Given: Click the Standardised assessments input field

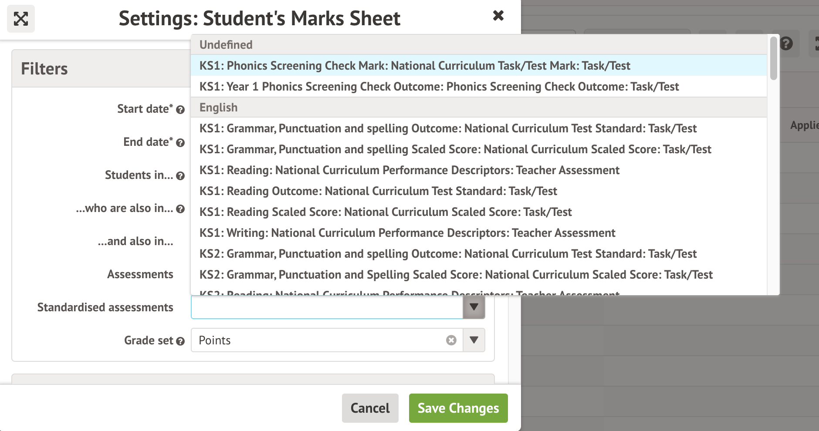Looking at the screenshot, I should 327,307.
